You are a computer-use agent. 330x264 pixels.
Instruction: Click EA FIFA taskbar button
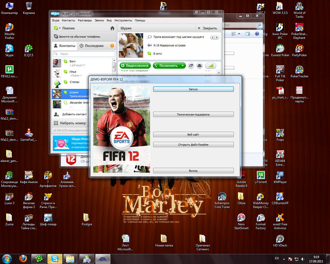coord(103,259)
